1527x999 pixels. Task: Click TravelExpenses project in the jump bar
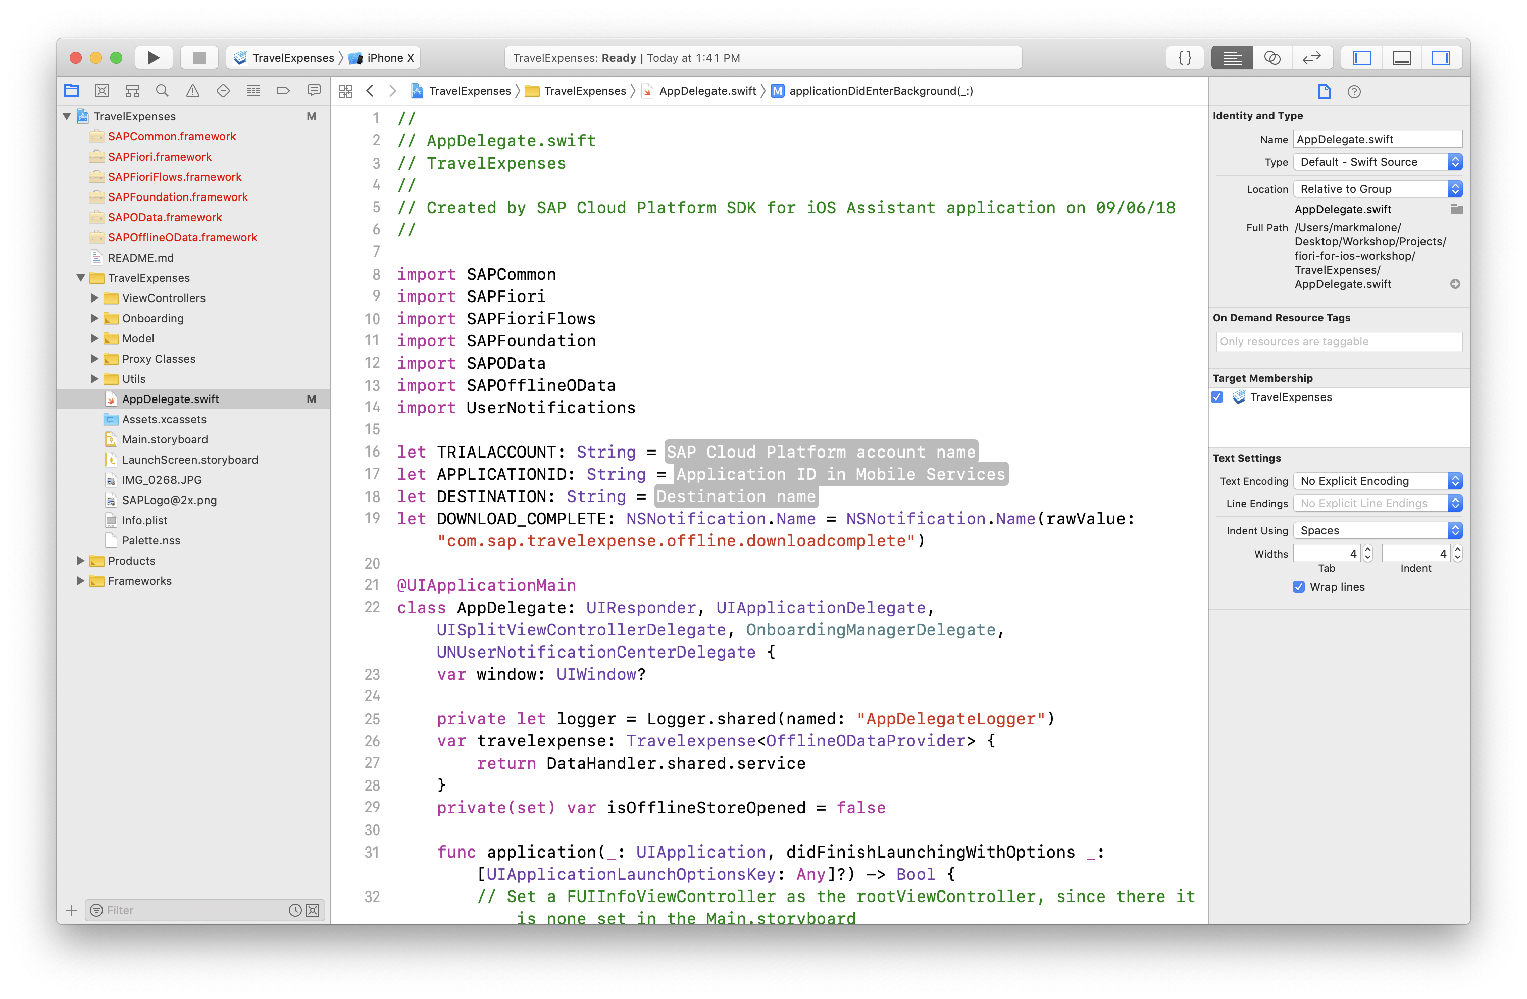[462, 91]
